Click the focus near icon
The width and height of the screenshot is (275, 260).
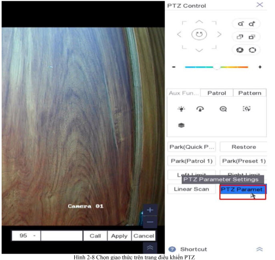pos(241,37)
